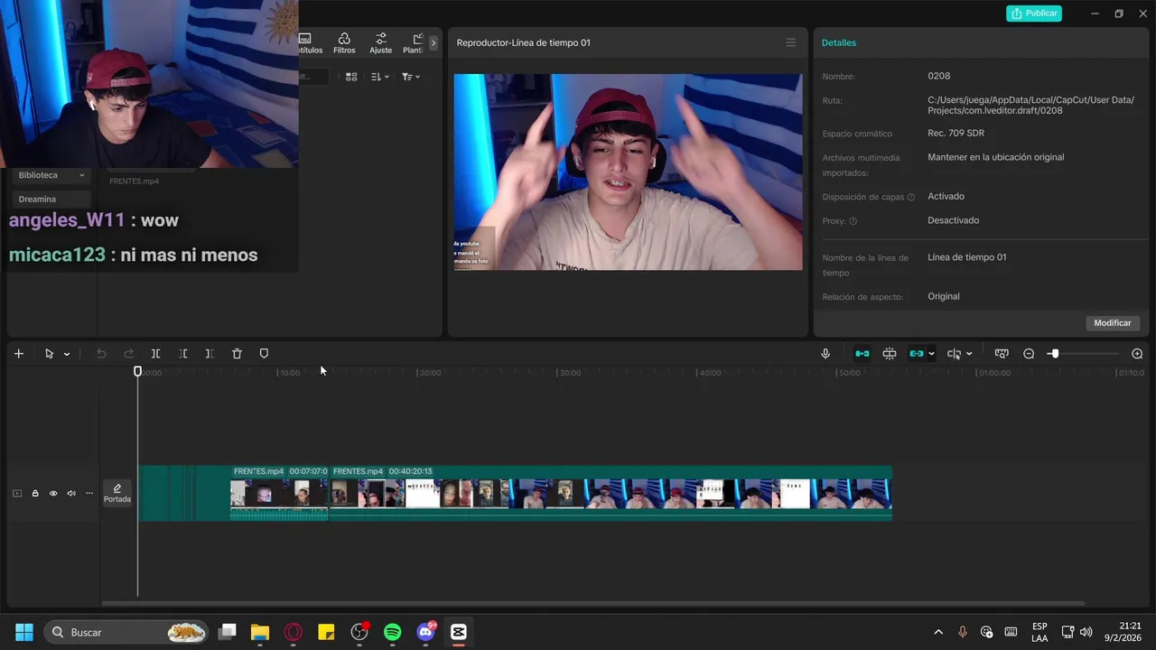
Task: Click the Rec. 709 SDR value
Action: coord(956,133)
